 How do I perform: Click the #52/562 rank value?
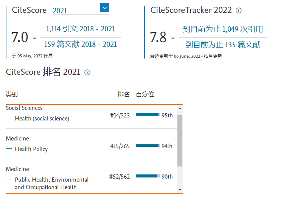(120, 177)
